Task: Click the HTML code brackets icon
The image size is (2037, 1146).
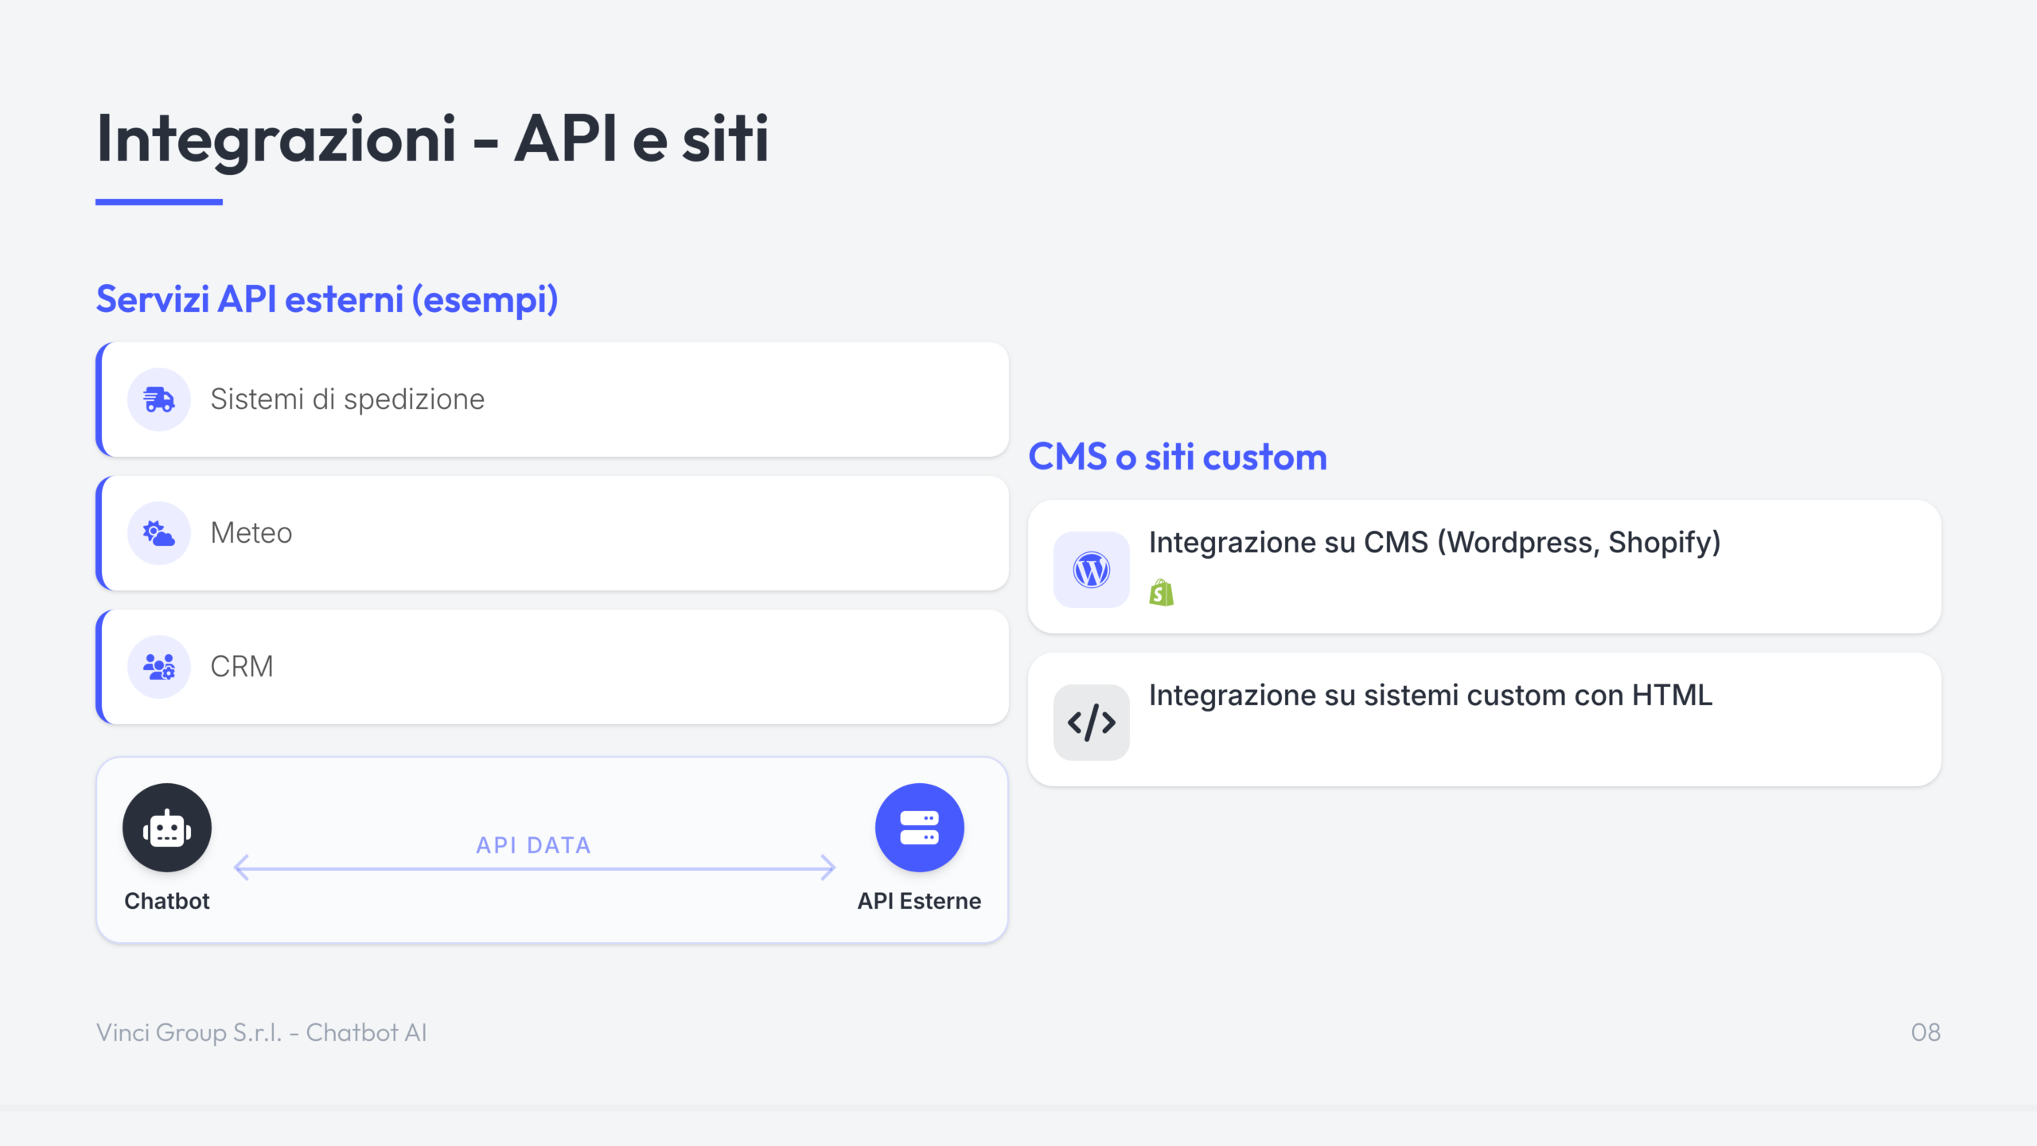Action: [x=1091, y=723]
